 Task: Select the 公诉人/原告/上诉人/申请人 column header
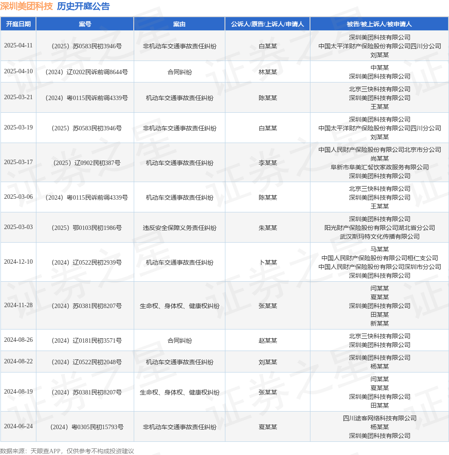point(267,24)
